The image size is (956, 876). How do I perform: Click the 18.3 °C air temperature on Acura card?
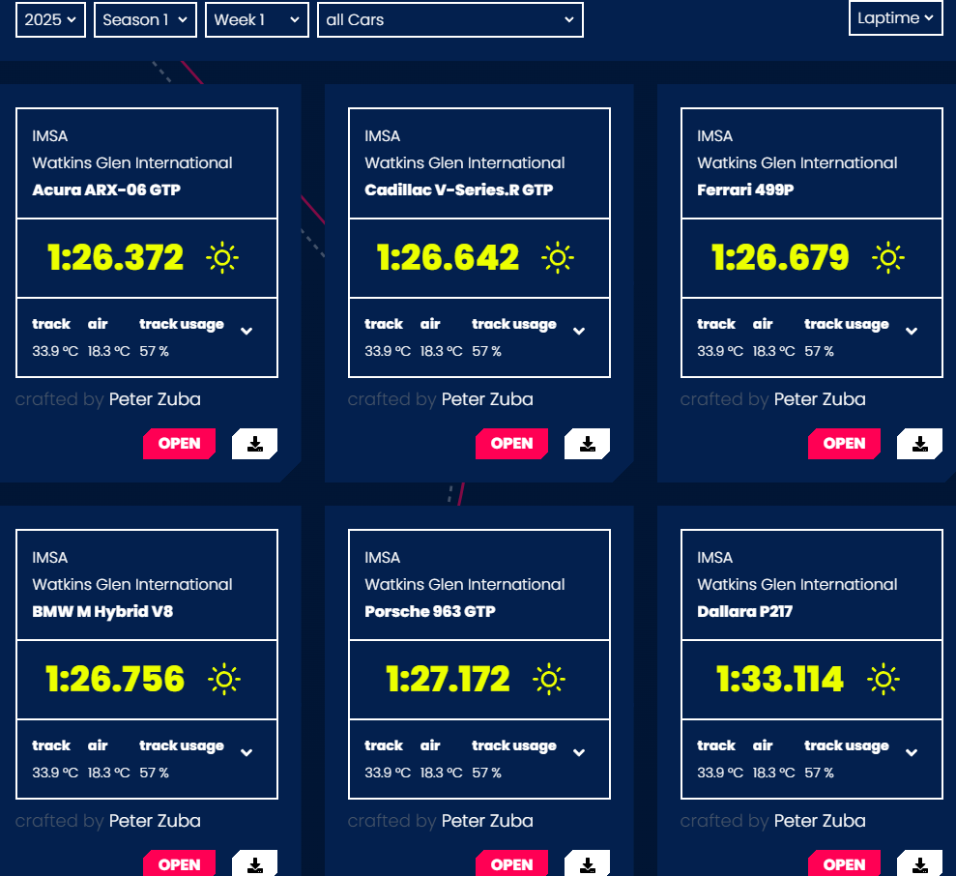(x=108, y=351)
